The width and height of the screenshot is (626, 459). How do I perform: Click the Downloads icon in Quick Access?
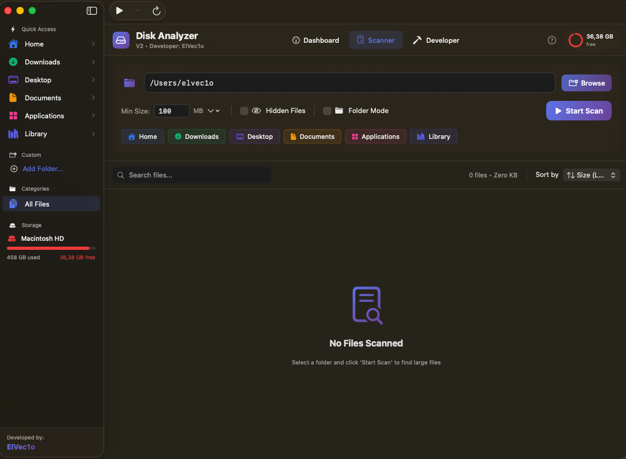(x=13, y=62)
